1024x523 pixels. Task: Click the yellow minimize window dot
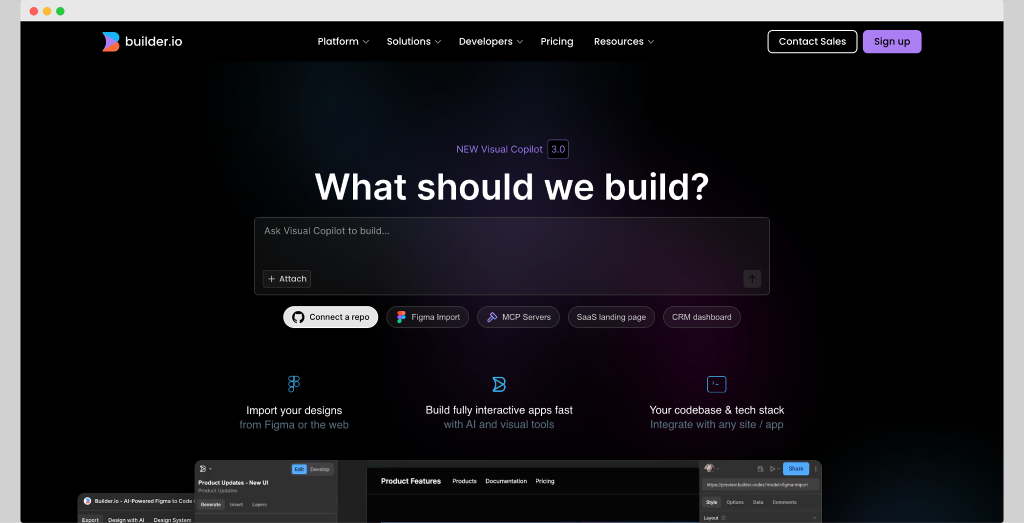click(47, 11)
